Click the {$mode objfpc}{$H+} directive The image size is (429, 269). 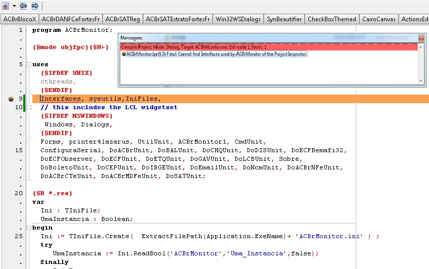[x=71, y=47]
